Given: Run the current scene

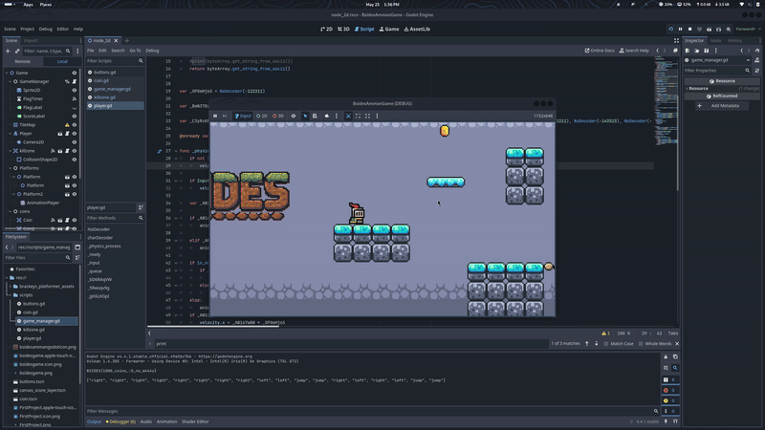Looking at the screenshot, I should point(709,30).
